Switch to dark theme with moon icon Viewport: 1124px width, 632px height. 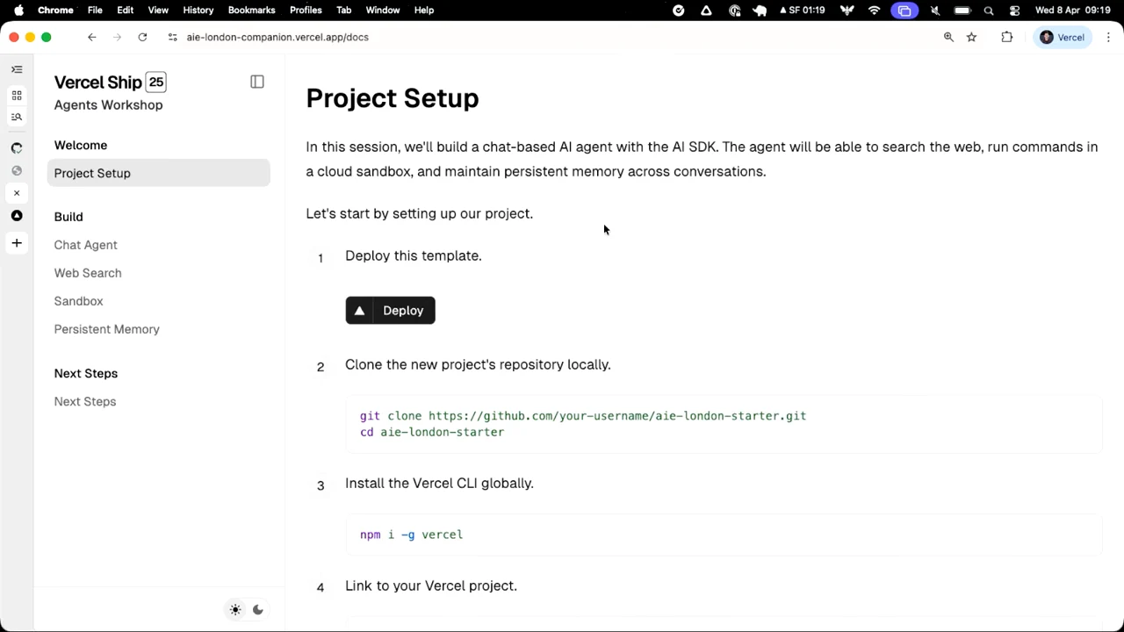[258, 610]
